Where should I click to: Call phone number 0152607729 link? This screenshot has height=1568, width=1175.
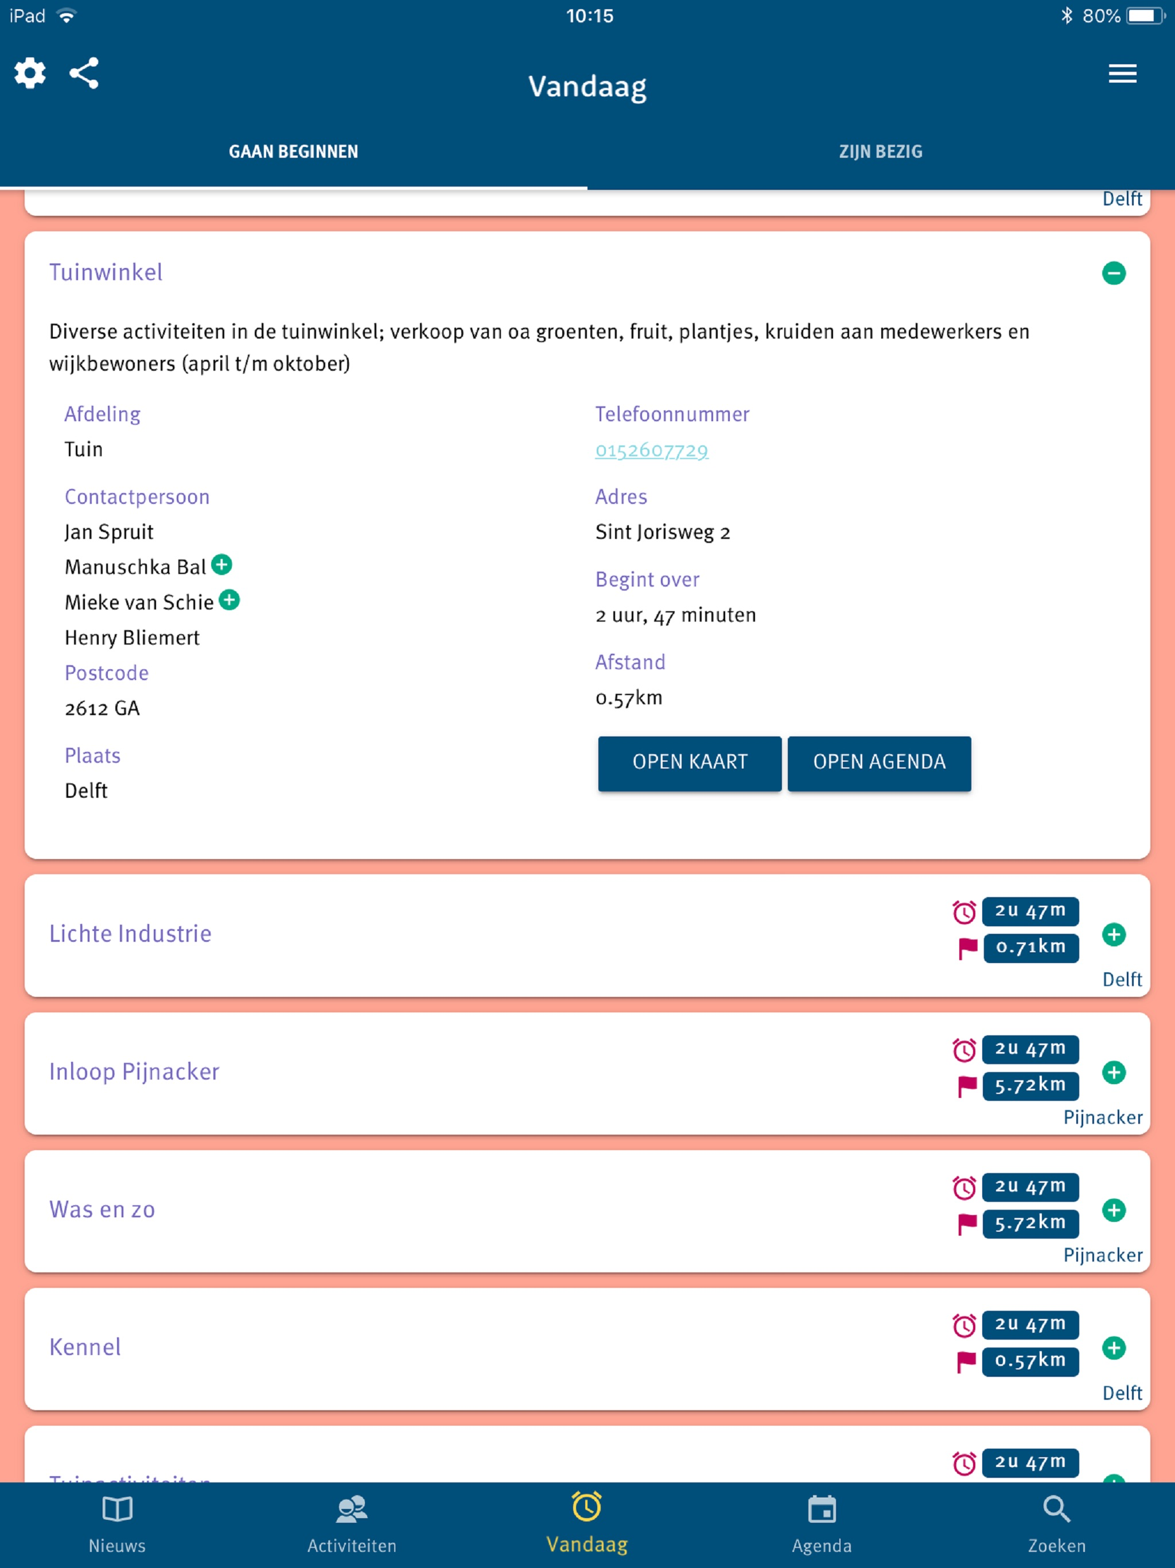pyautogui.click(x=651, y=450)
